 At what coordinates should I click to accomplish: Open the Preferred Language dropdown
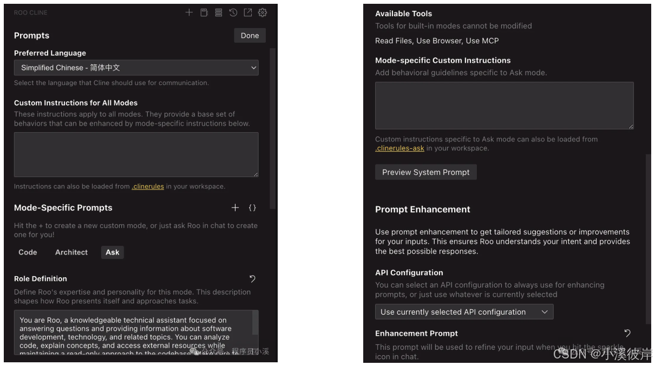136,68
